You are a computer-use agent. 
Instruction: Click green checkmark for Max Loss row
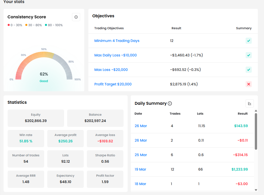[248, 70]
